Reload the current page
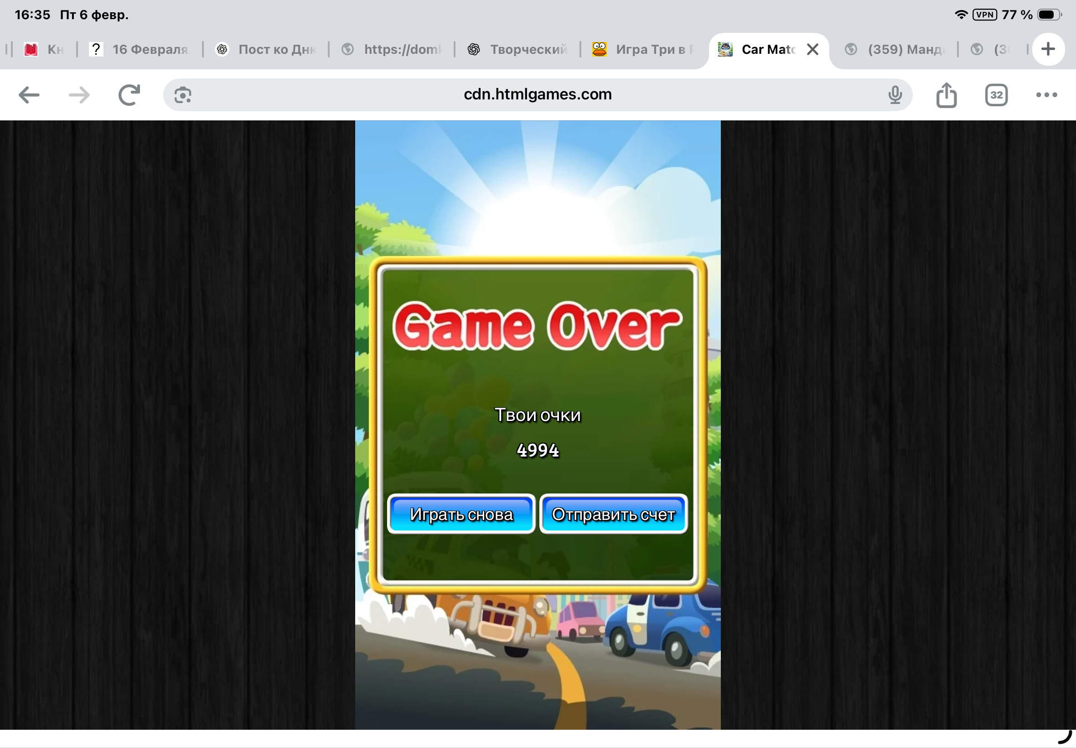1076x748 pixels. tap(129, 95)
